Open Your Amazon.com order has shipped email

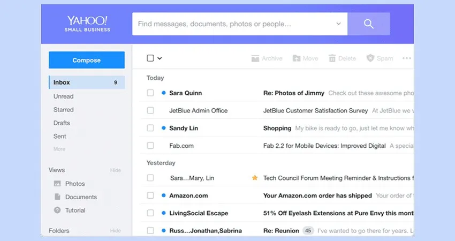(x=317, y=195)
